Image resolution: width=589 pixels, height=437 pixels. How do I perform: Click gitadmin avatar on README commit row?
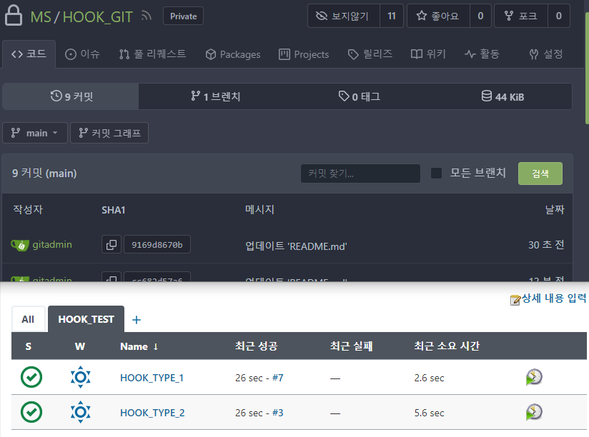click(x=20, y=245)
